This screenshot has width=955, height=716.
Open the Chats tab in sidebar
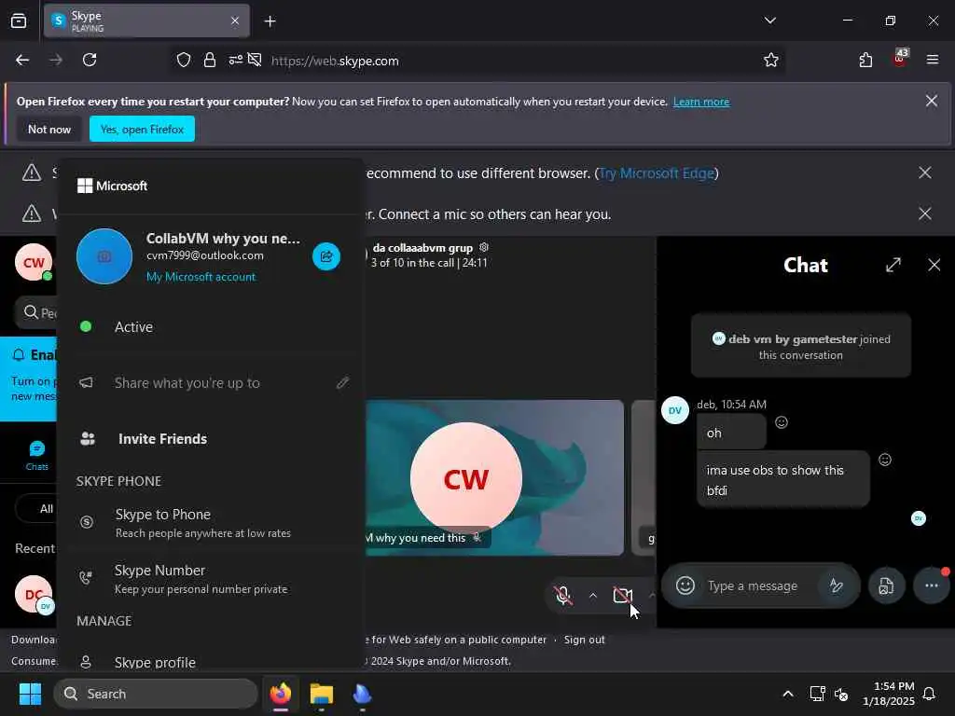(x=36, y=455)
